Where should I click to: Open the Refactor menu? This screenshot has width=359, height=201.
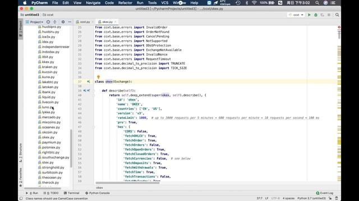tap(125, 3)
